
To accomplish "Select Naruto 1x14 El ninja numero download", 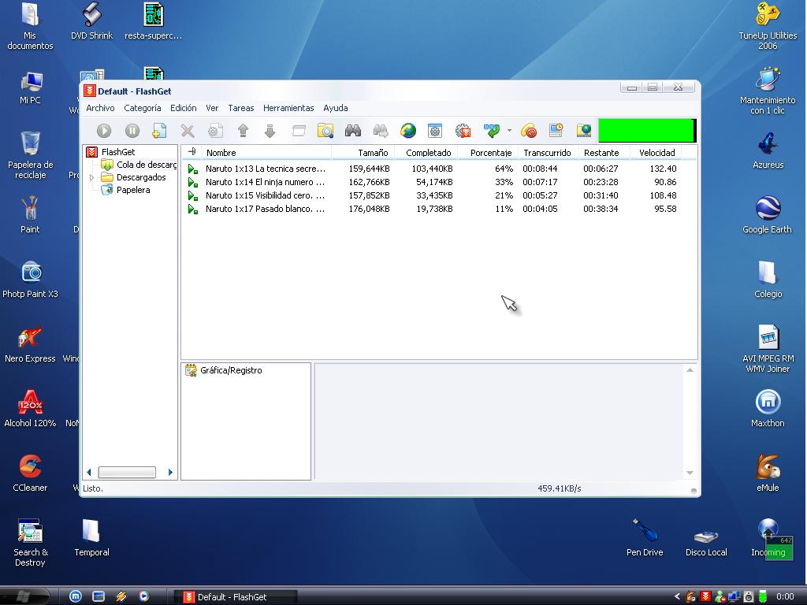I will point(433,182).
